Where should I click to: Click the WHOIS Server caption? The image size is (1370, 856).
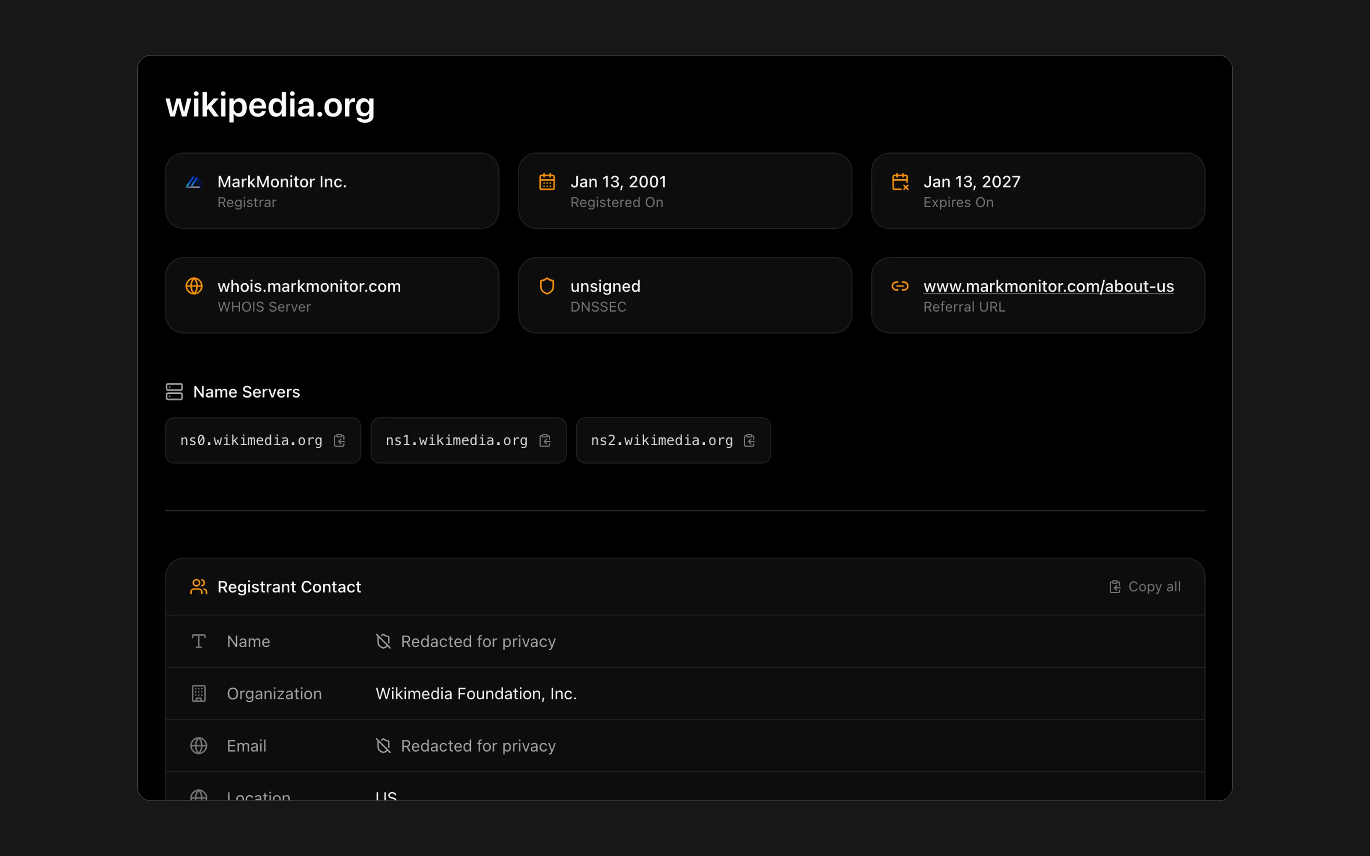tap(265, 307)
